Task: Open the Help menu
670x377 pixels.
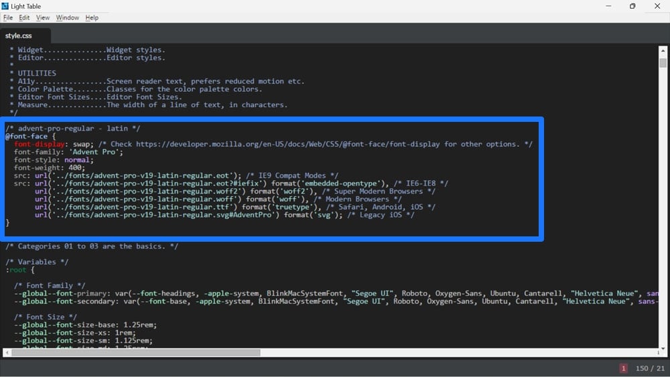Action: click(x=92, y=17)
